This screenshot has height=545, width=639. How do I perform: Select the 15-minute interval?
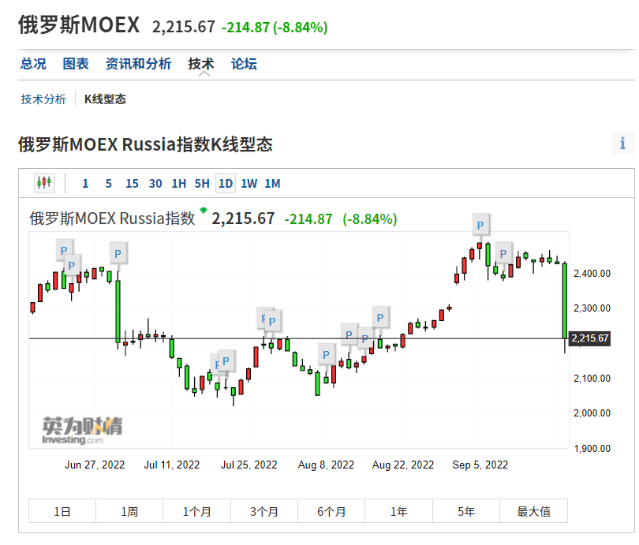pos(132,184)
